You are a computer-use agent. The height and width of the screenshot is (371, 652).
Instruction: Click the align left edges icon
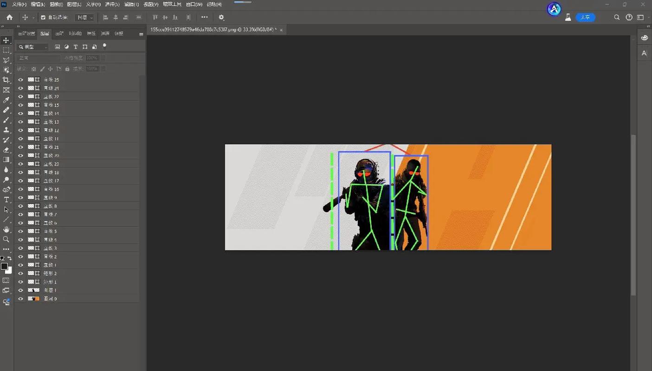pos(105,17)
